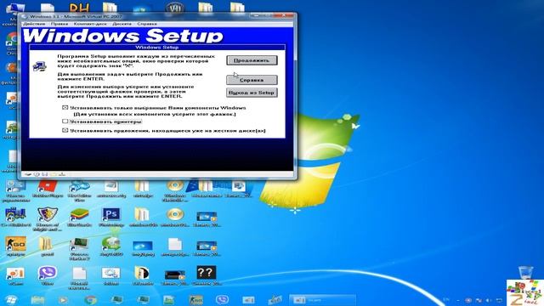The image size is (544, 306).
Task: Toggle install applications already on hard disk checkbox
Action: click(x=65, y=130)
